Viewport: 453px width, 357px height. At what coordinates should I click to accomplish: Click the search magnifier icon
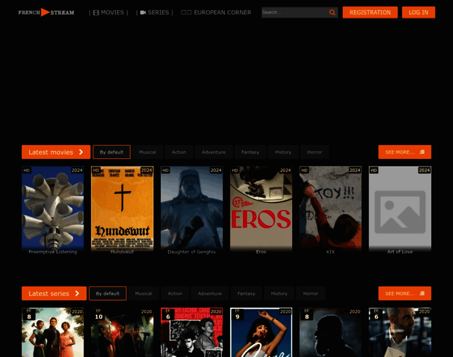click(332, 12)
